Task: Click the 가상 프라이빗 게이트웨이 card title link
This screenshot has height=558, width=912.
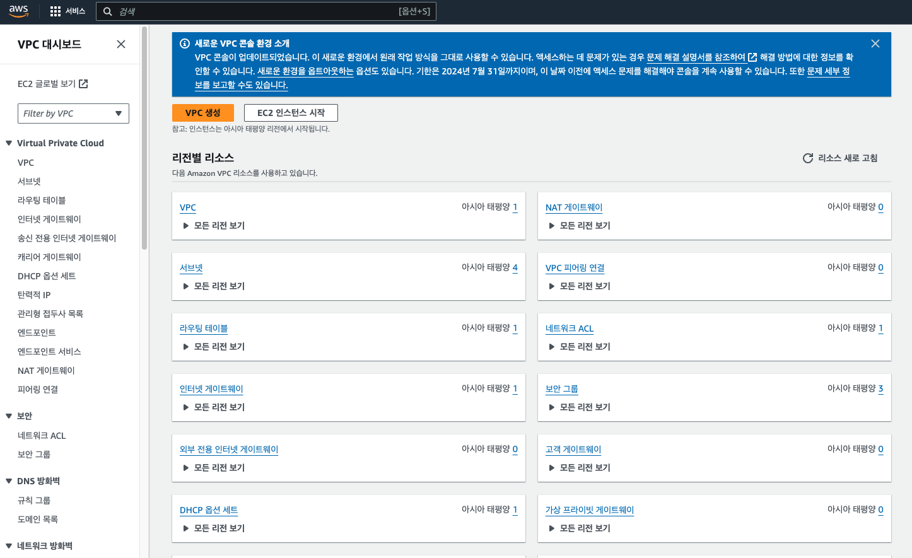Action: [590, 510]
